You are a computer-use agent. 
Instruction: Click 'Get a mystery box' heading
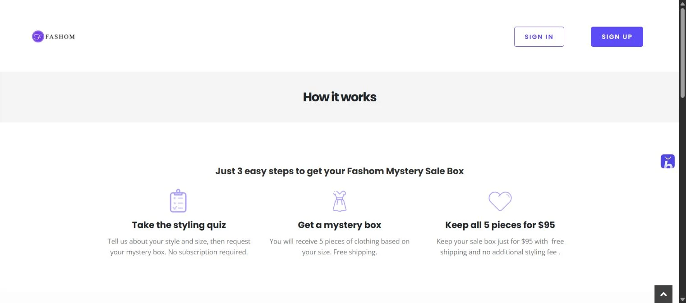340,225
